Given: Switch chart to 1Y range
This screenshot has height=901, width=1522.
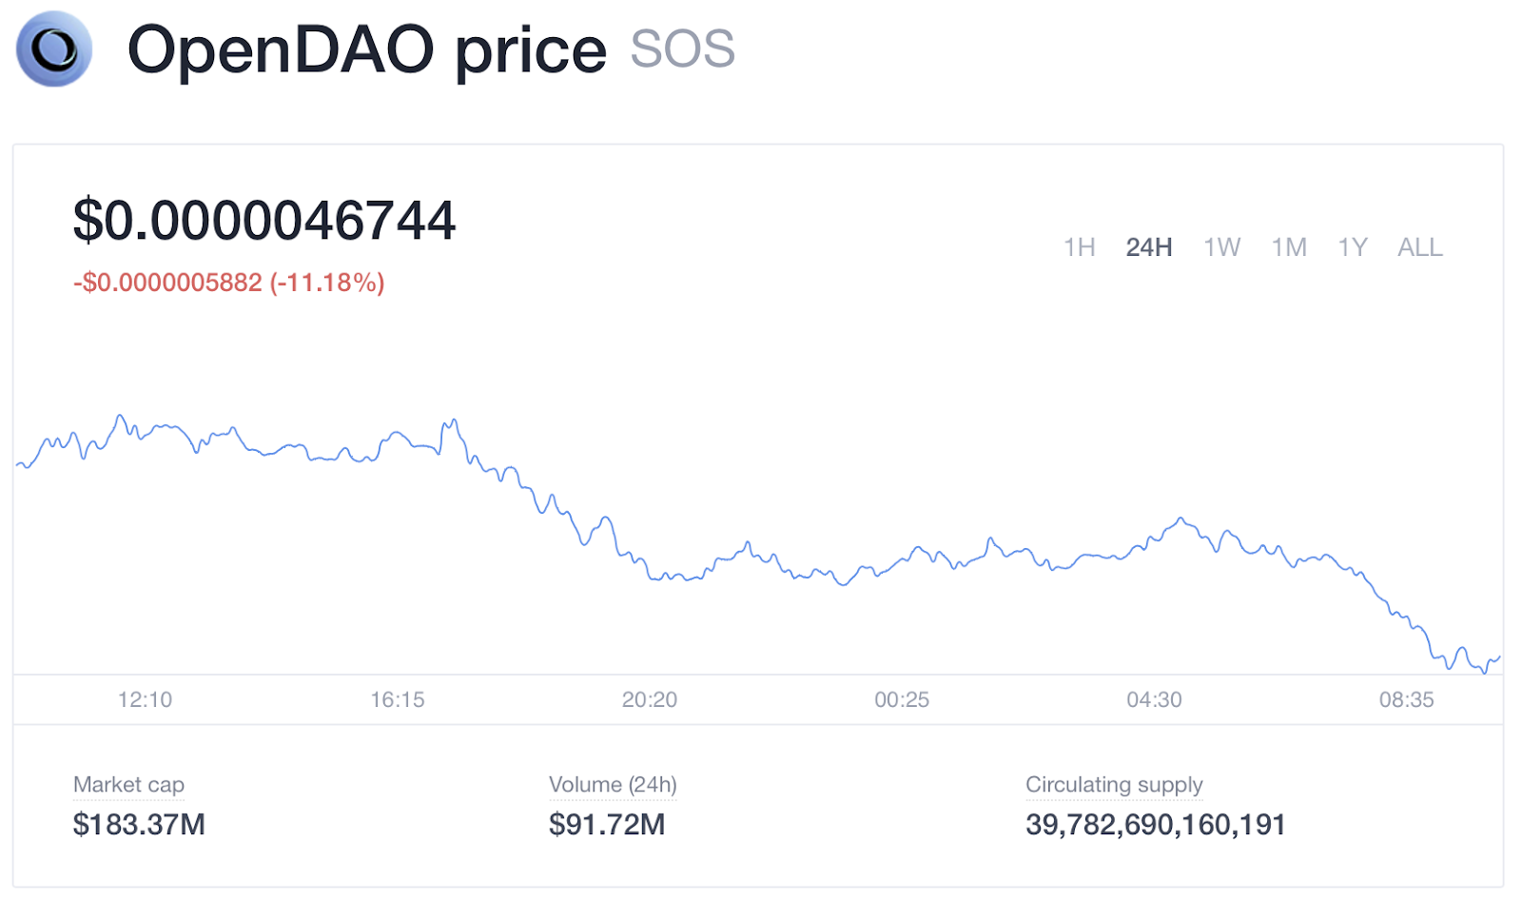Looking at the screenshot, I should (x=1352, y=247).
